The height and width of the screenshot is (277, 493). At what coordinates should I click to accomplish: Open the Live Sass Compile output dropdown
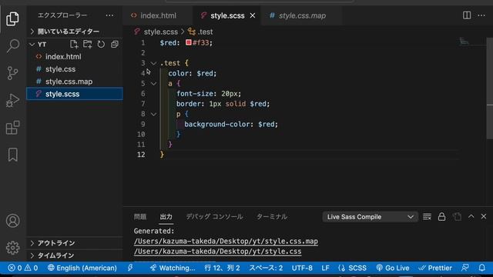[370, 217]
